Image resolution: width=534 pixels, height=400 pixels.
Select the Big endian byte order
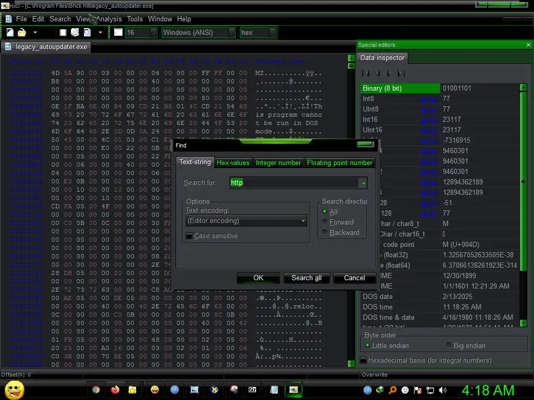pos(449,346)
